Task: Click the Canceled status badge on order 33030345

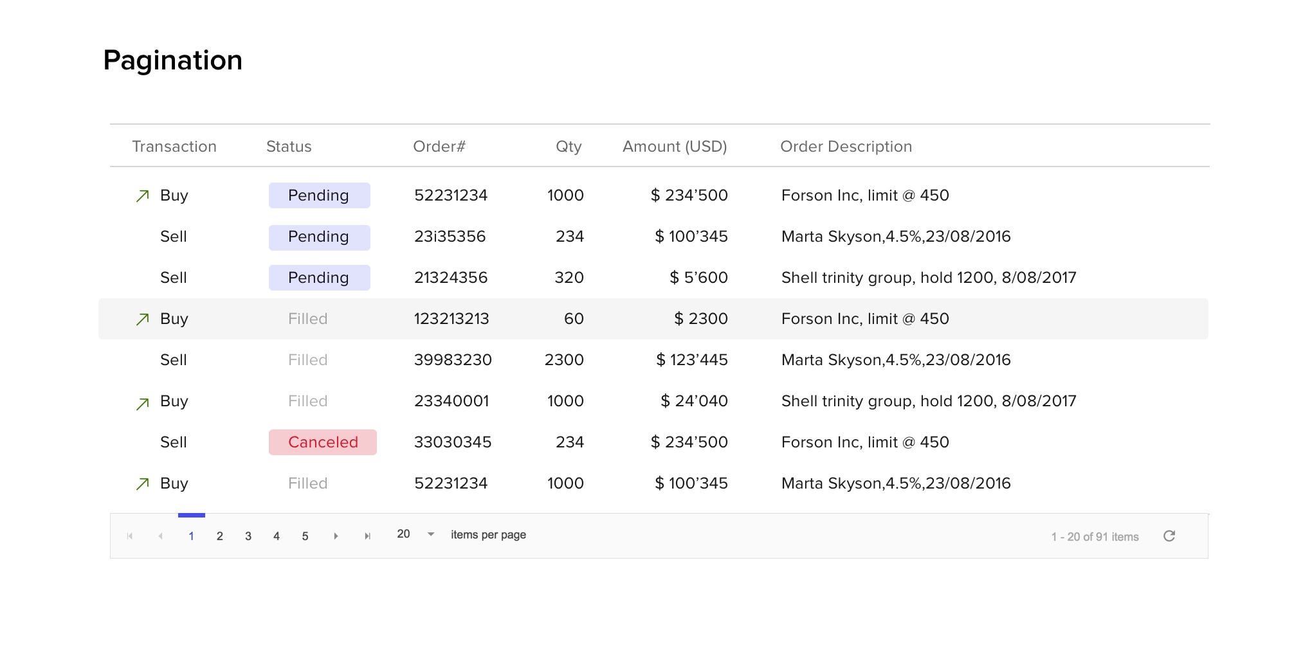Action: click(x=323, y=442)
